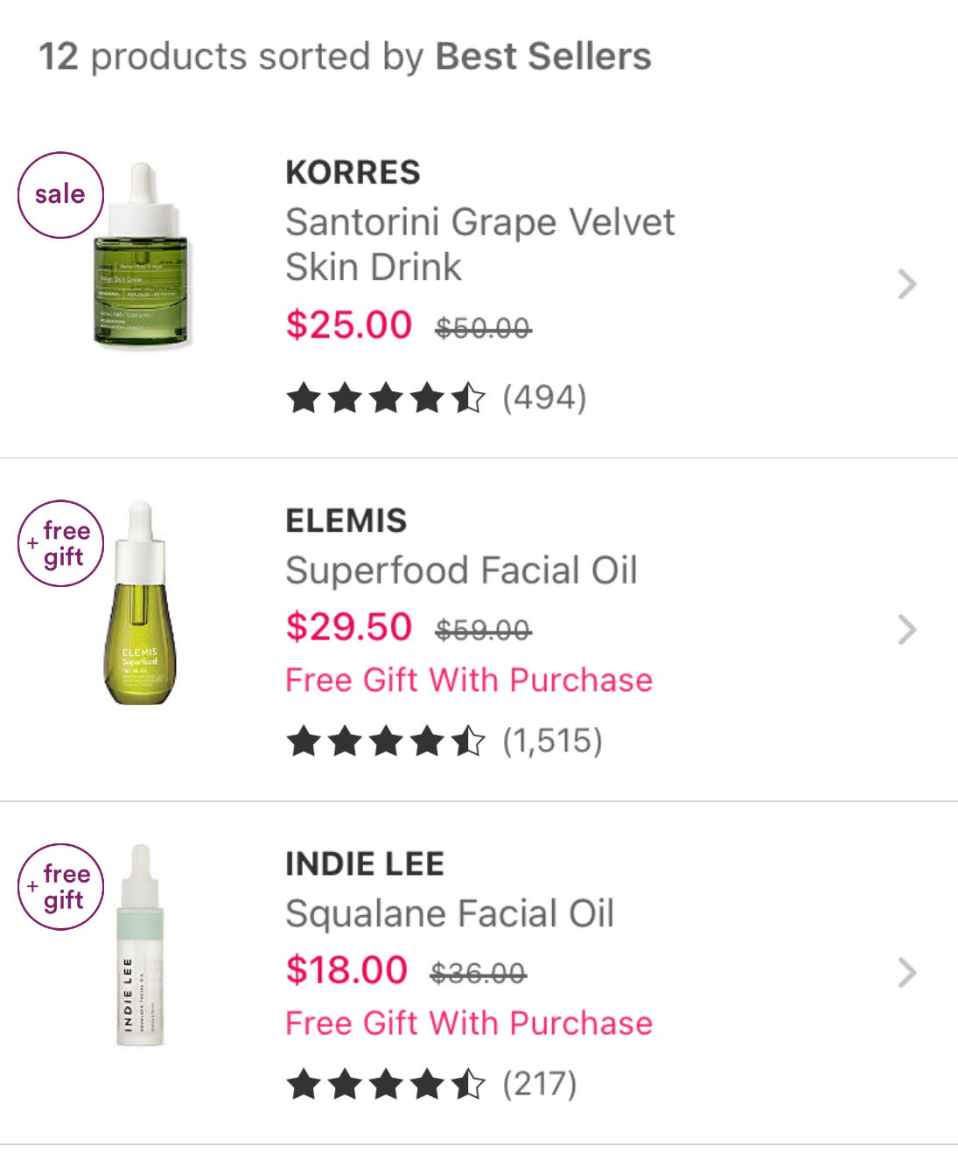958x1153 pixels.
Task: Select the Indie Lee dropper bottle image
Action: [140, 945]
